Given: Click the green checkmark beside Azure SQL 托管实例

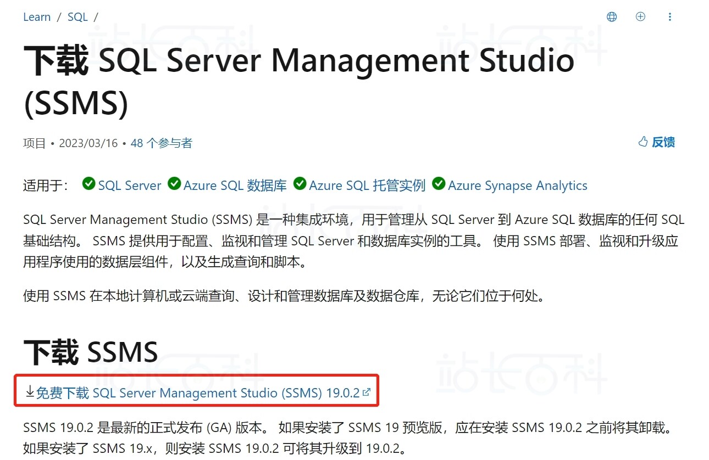Looking at the screenshot, I should point(300,183).
